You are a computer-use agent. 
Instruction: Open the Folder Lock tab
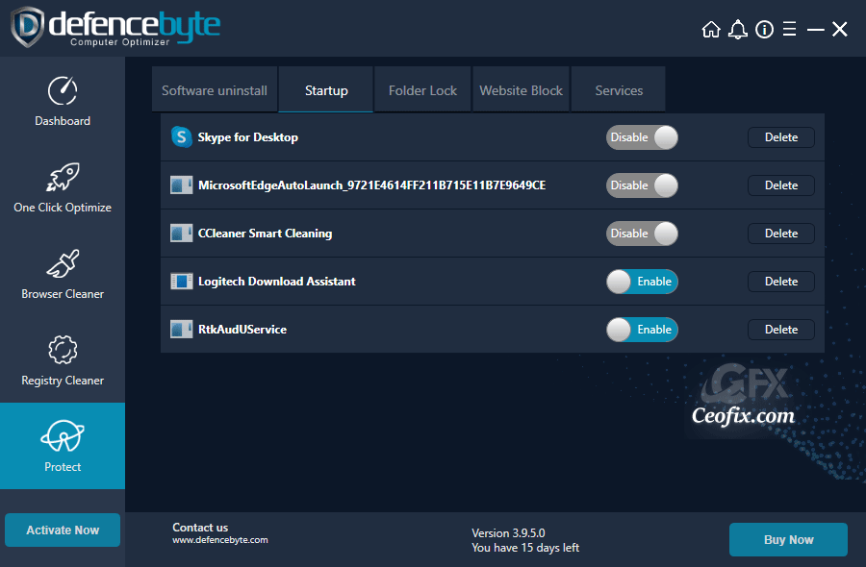422,90
